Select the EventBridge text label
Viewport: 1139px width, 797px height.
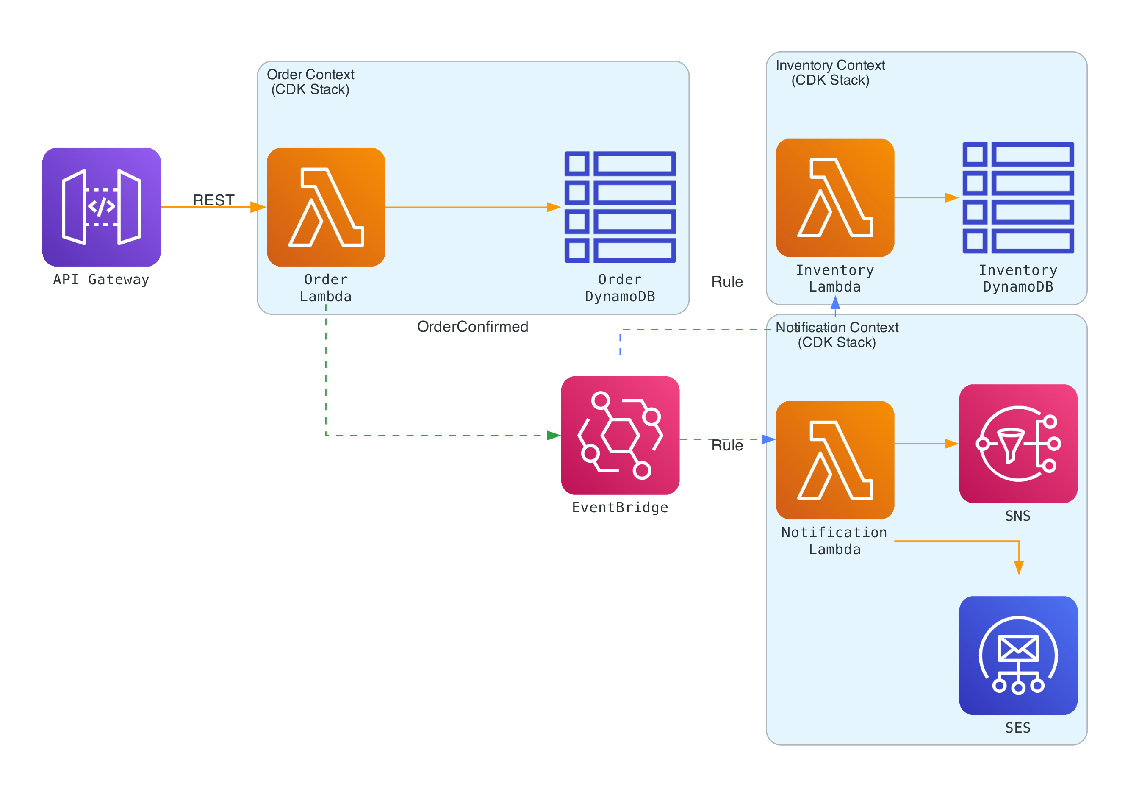(620, 507)
